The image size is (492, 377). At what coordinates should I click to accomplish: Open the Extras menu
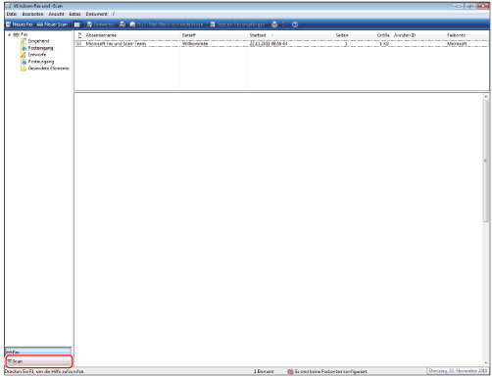tap(74, 14)
